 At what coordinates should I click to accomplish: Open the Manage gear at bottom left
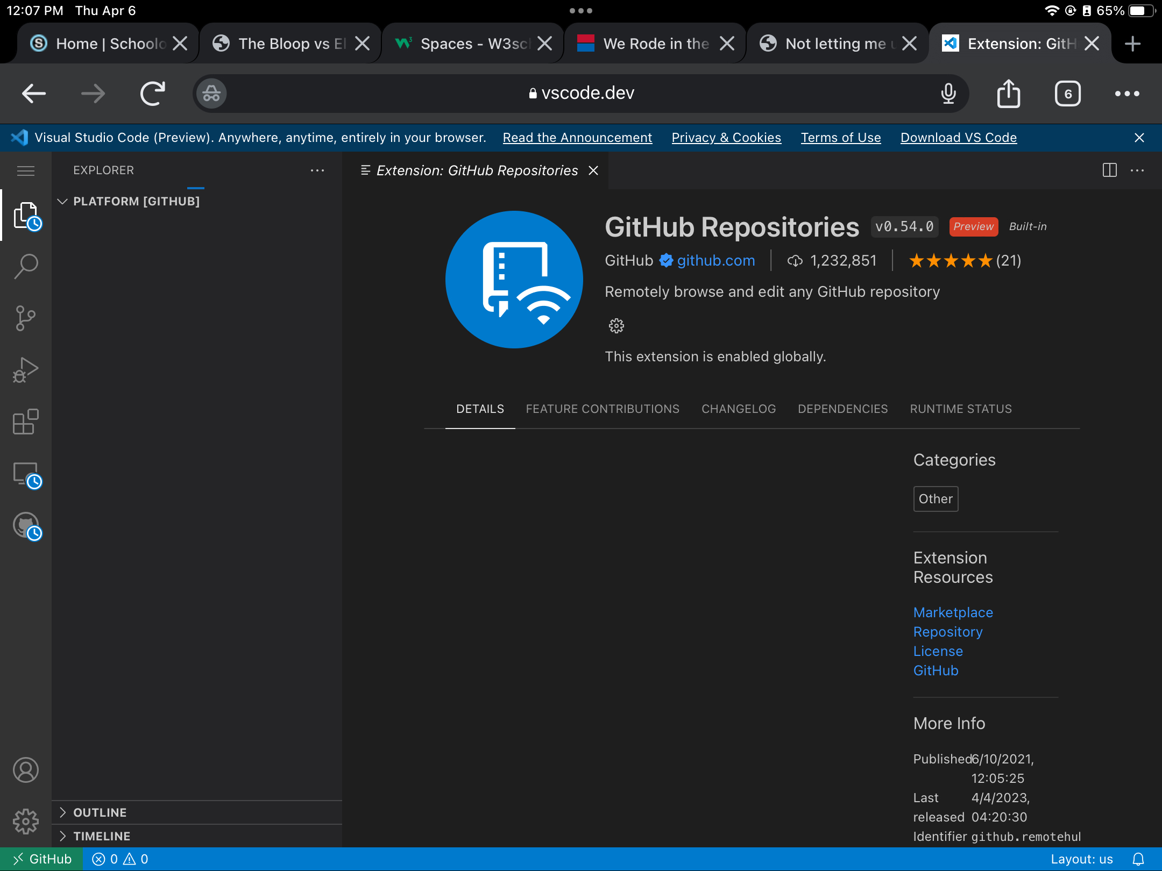click(25, 822)
